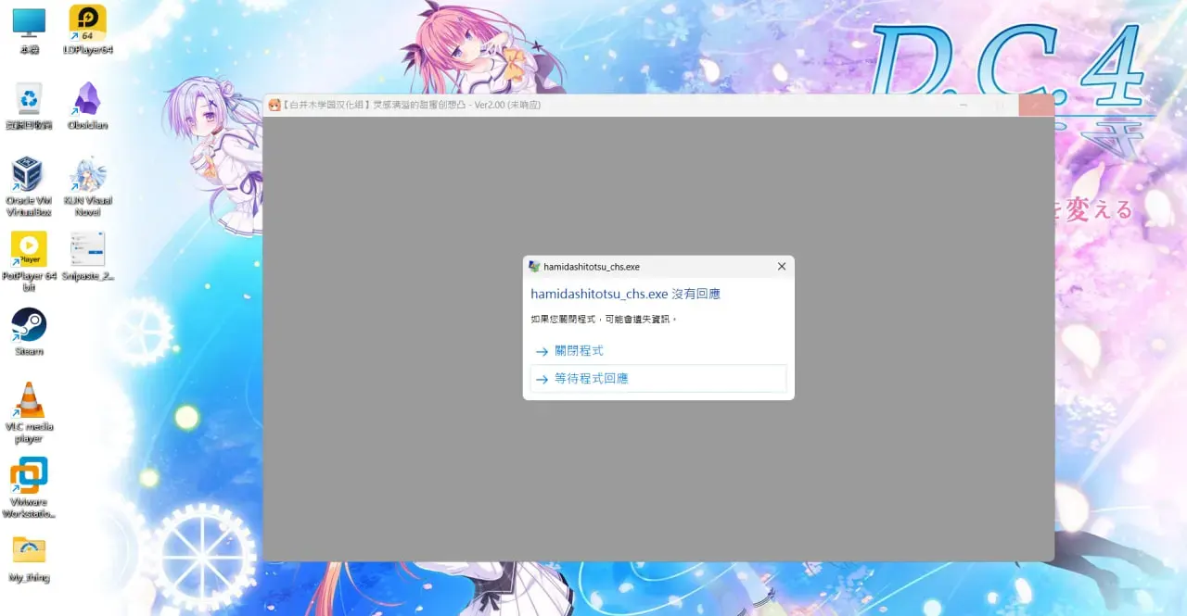Select the KUN Visual Novel shortcut

pyautogui.click(x=87, y=186)
